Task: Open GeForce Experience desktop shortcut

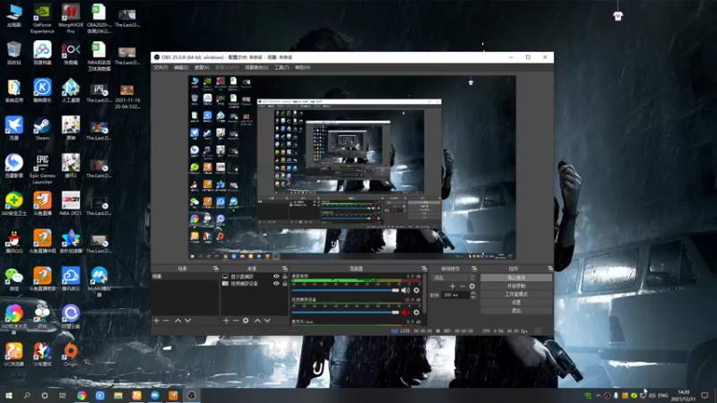Action: coord(42,19)
